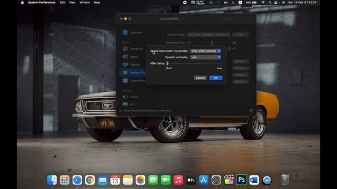
Task: Open FaceTime from the Dock
Action: point(166,180)
